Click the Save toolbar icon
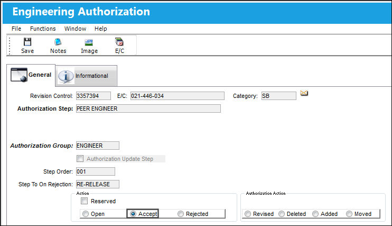The height and width of the screenshot is (226, 392). pos(27,46)
